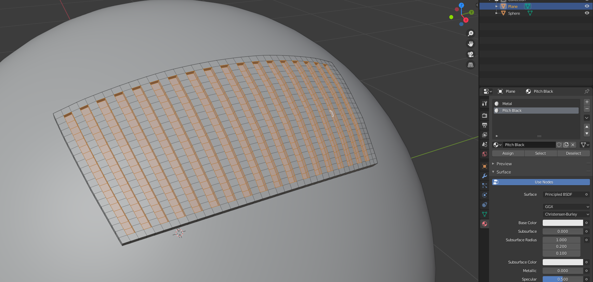593x282 pixels.
Task: Click the Sphere mesh data icon in outliner
Action: [530, 13]
